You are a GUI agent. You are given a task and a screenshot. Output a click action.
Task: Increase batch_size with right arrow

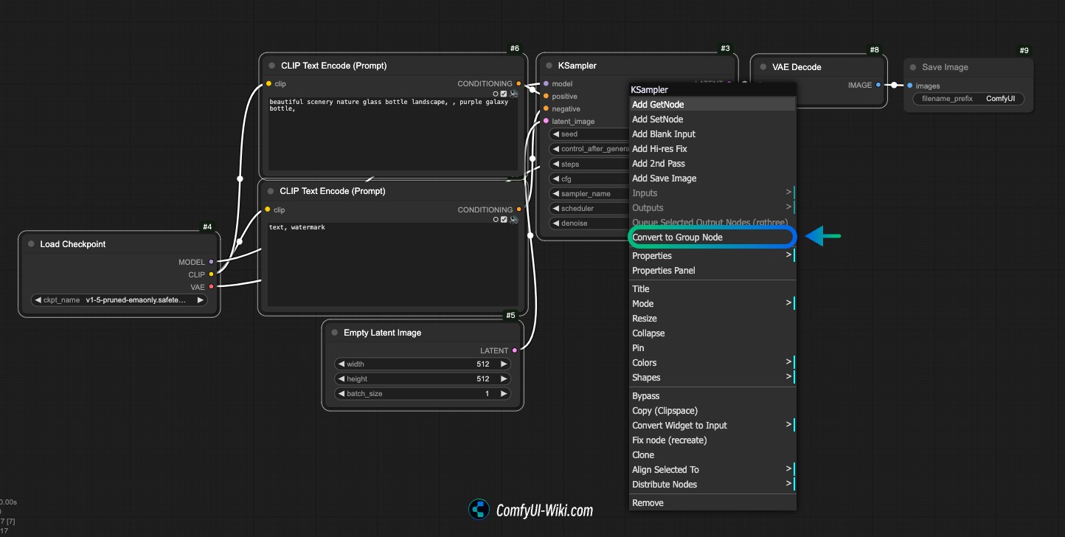tap(504, 393)
